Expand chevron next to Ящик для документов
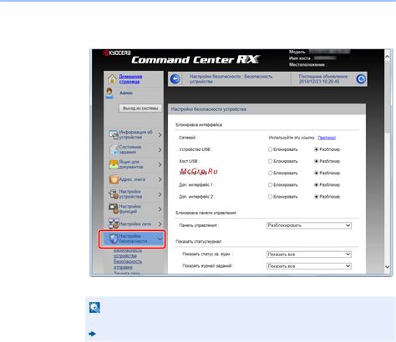 pyautogui.click(x=160, y=164)
